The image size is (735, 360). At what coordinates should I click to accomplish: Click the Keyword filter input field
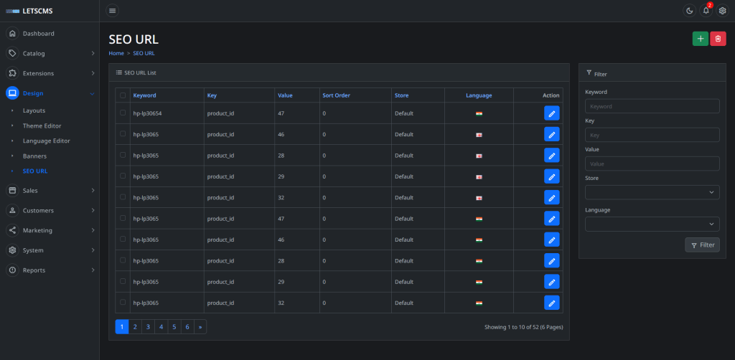[652, 106]
